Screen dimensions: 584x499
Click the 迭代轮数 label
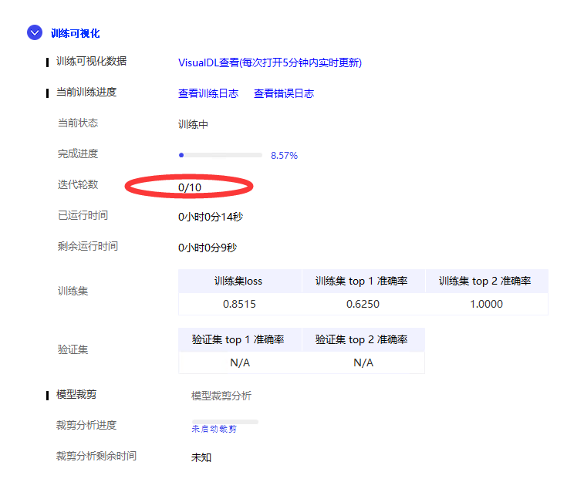tap(78, 184)
